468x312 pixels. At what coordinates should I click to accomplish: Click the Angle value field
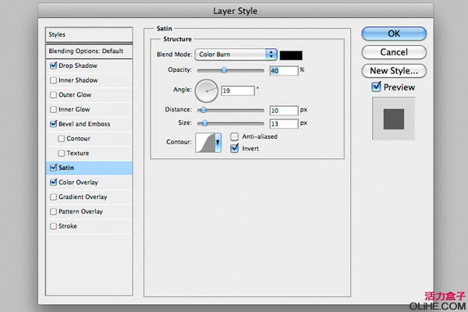(238, 90)
